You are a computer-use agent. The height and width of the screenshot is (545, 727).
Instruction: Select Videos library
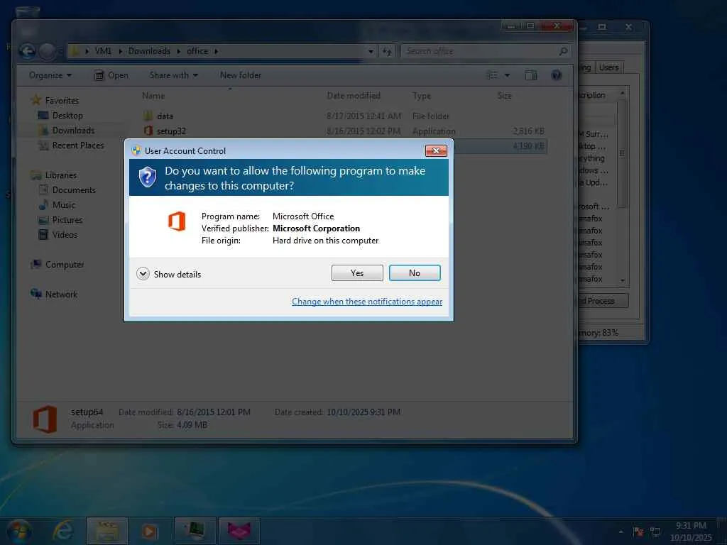[65, 234]
